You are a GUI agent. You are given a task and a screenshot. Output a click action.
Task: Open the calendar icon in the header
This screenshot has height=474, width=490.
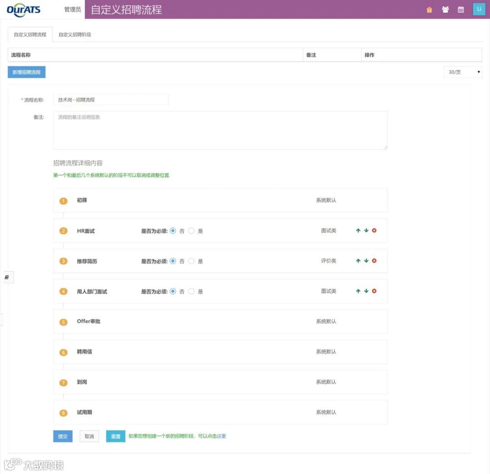point(461,10)
